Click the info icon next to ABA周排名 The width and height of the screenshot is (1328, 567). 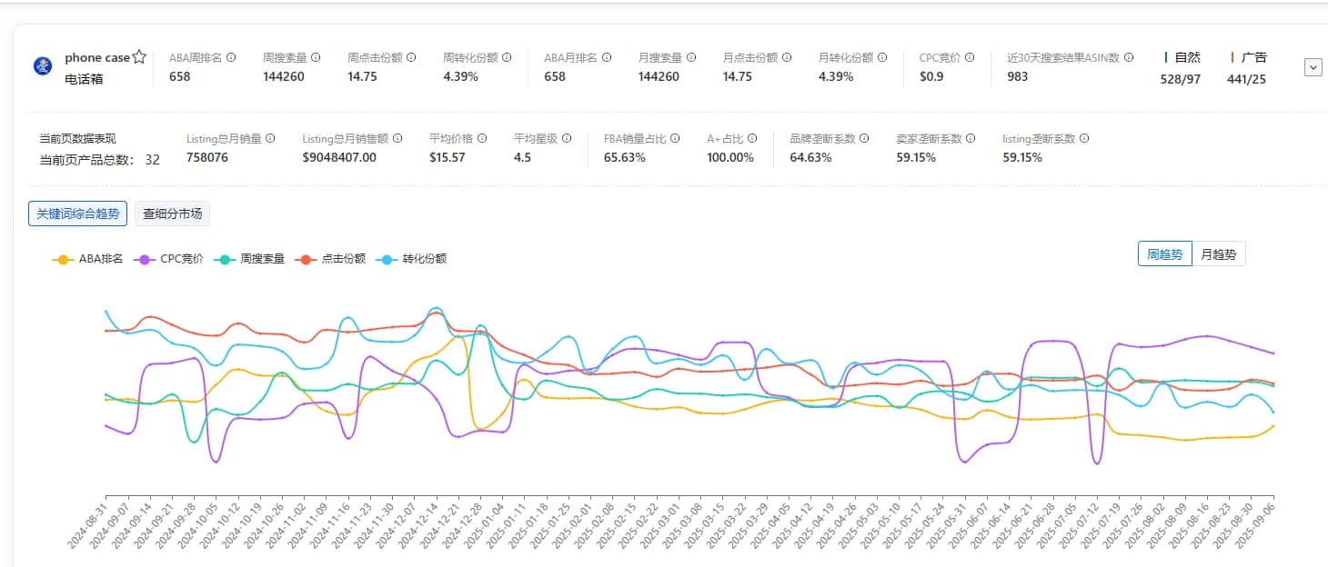tap(231, 57)
